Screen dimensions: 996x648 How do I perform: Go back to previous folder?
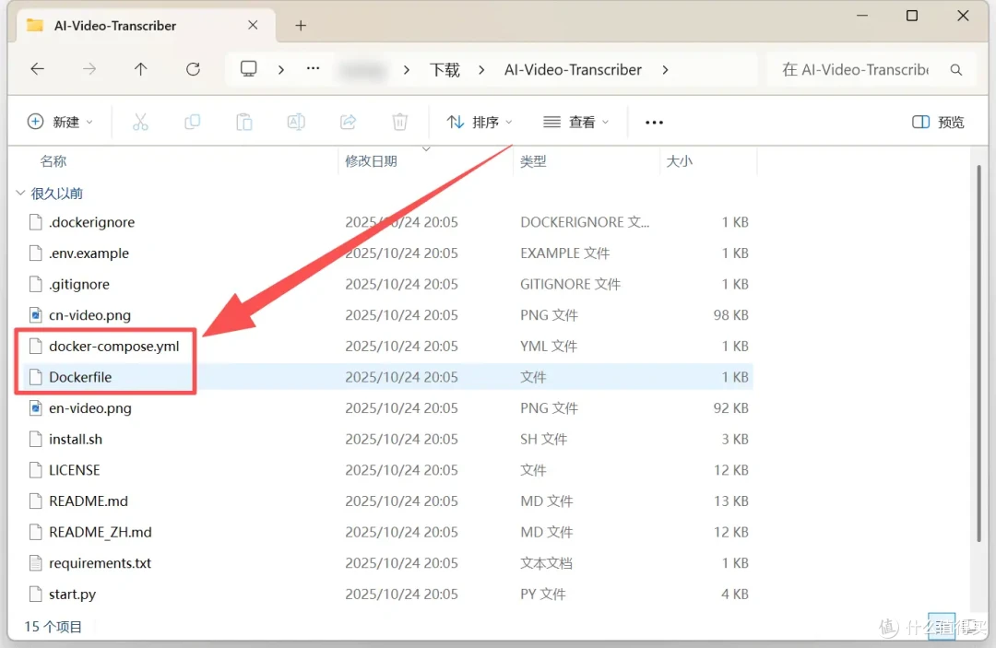click(38, 69)
